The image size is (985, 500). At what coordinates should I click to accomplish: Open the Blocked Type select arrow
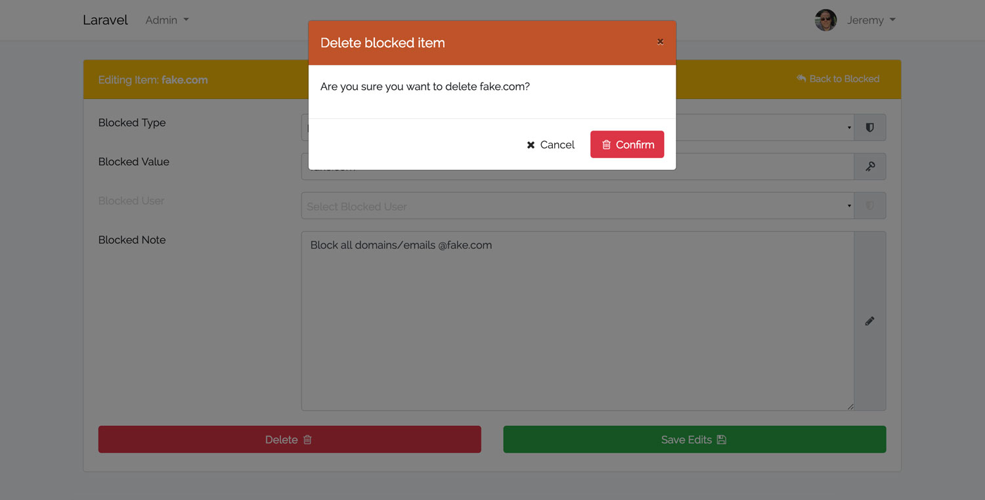click(849, 128)
